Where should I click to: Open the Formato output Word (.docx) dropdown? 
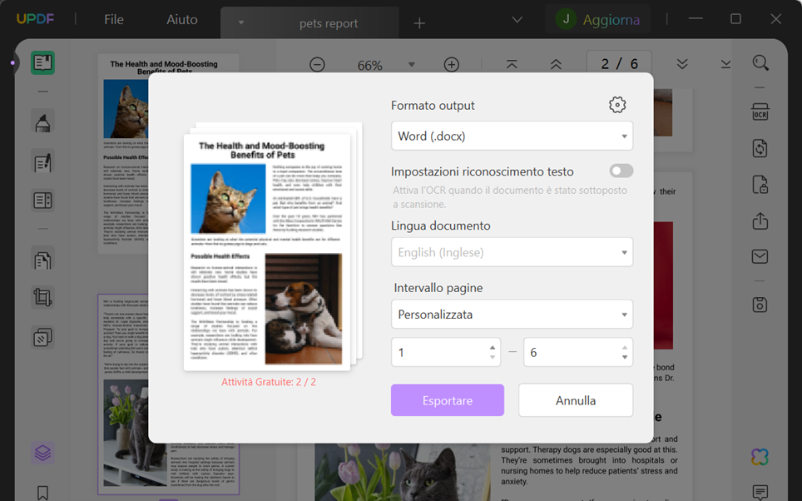(x=512, y=136)
